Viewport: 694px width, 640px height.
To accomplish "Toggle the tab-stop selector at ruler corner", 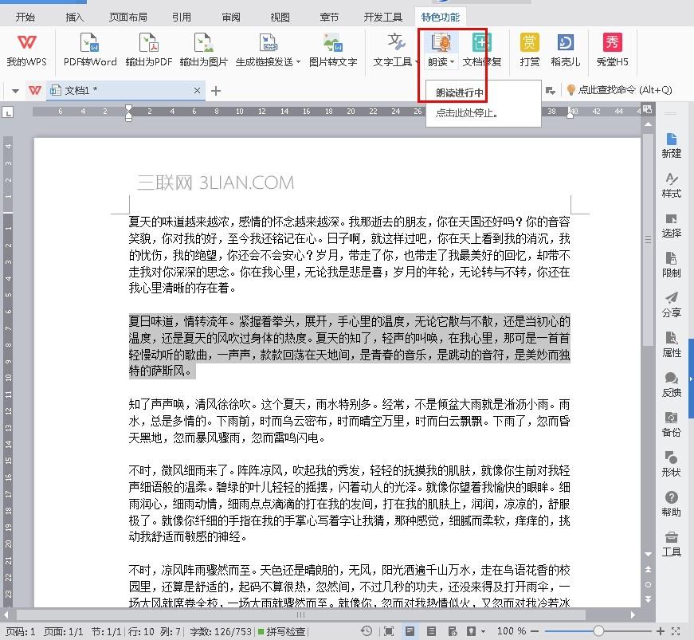I will (7, 112).
